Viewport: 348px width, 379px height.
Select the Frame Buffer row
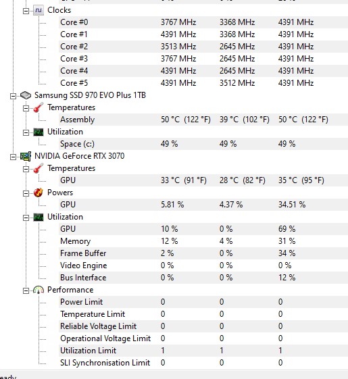203,253
